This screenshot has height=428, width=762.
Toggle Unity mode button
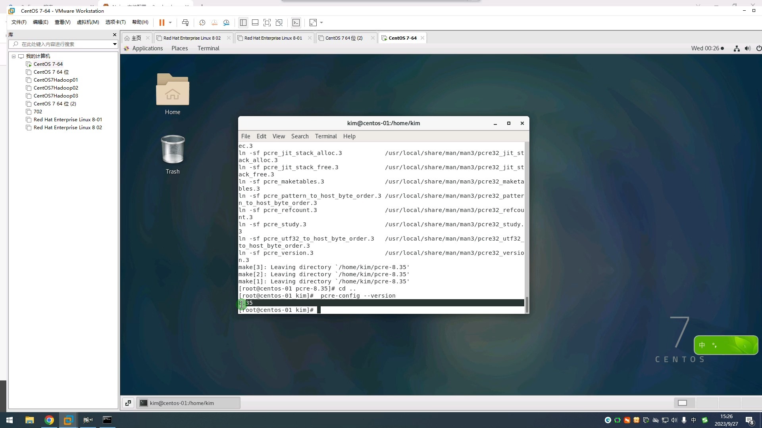click(x=279, y=23)
